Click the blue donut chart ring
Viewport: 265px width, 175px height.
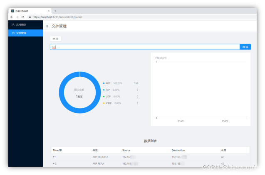(x=61, y=92)
